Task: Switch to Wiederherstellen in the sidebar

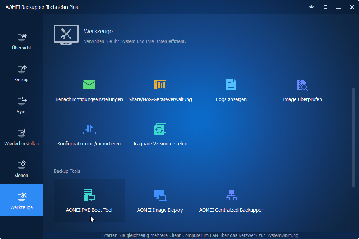Action: [22, 138]
